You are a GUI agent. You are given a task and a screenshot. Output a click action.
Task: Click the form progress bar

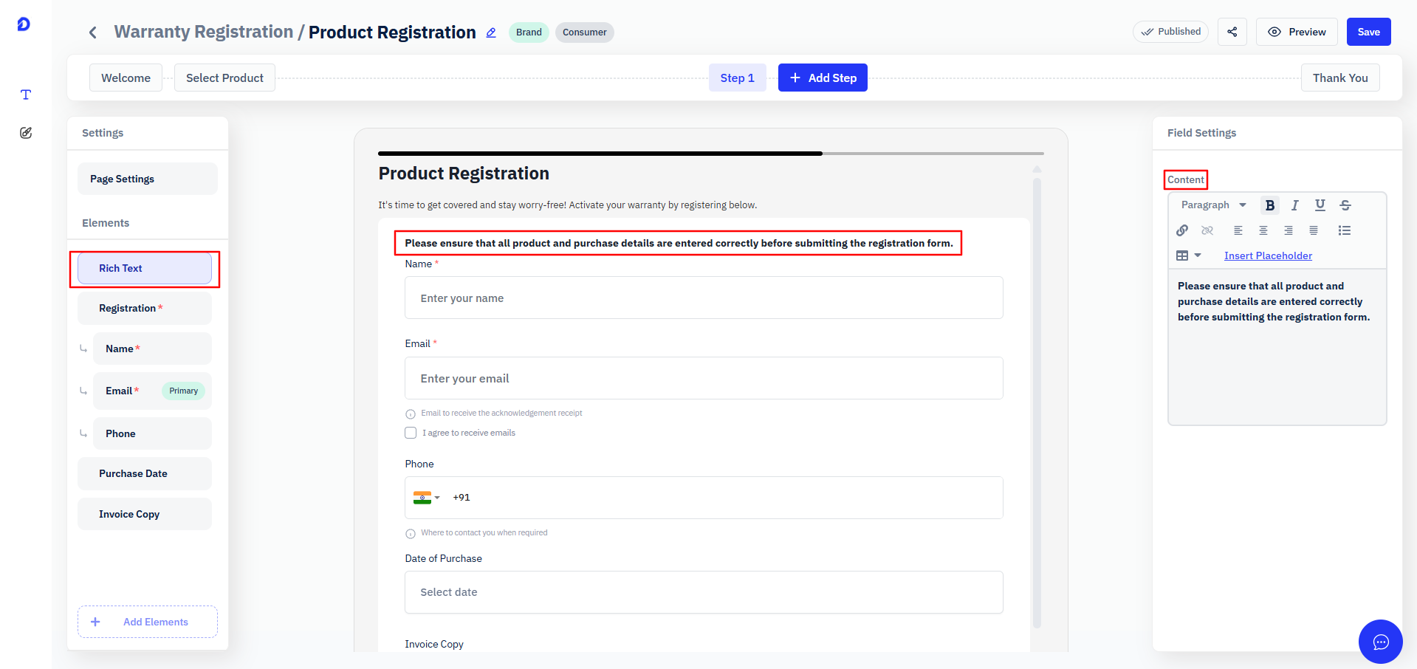pyautogui.click(x=711, y=154)
